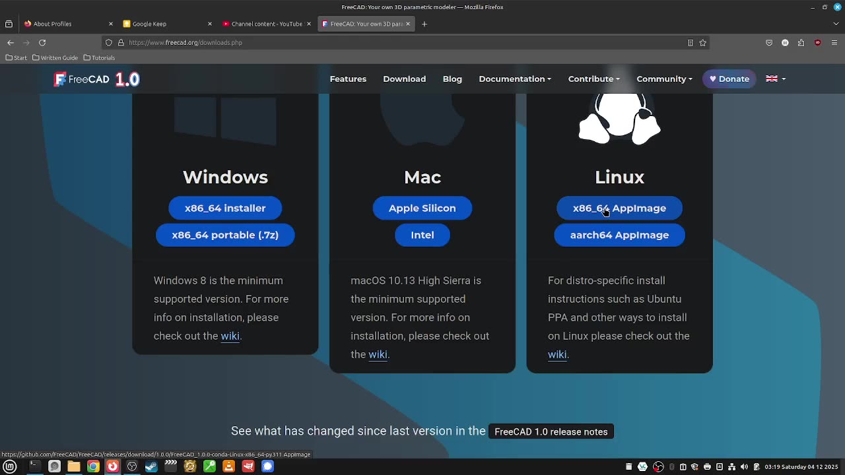Download the x86_64 AppImage
The image size is (845, 475).
(x=619, y=208)
